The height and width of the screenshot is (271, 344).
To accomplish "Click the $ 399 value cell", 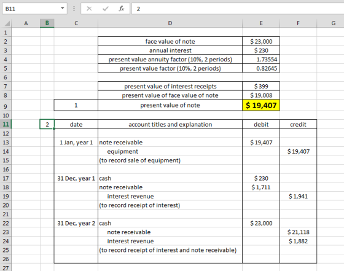I will point(261,86).
